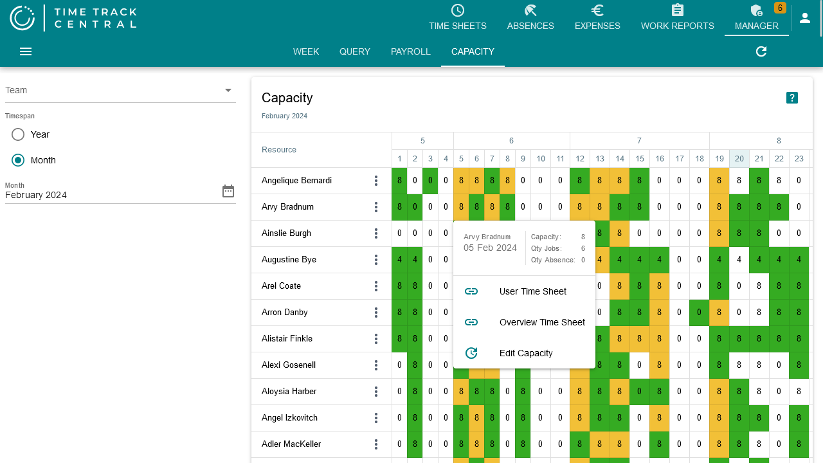Open the Absences section
Viewport: 823px width, 463px height.
(530, 17)
